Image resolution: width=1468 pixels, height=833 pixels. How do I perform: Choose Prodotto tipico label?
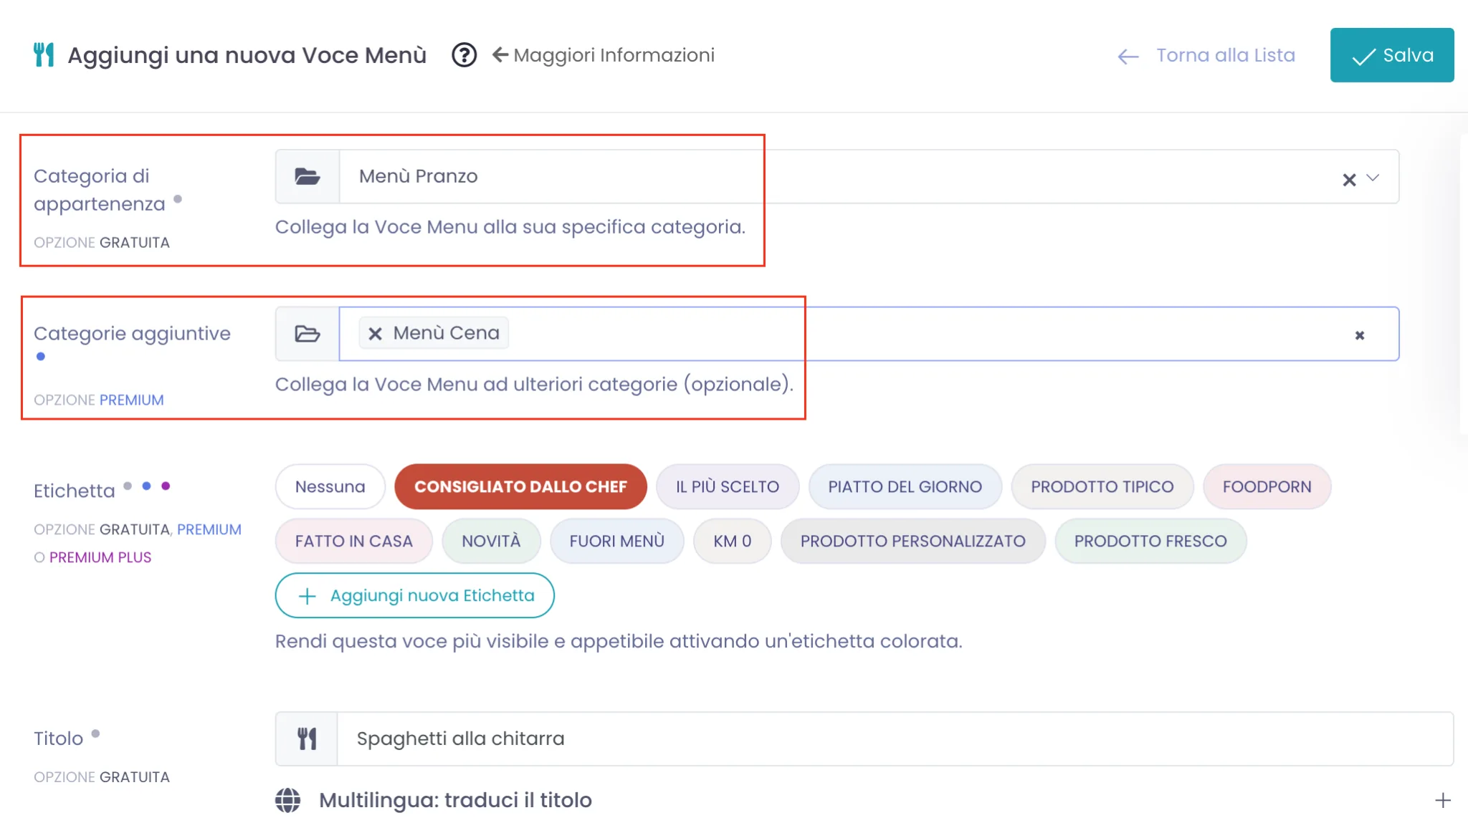(1102, 487)
